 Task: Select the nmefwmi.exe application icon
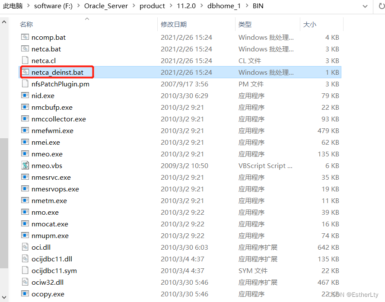[25, 130]
